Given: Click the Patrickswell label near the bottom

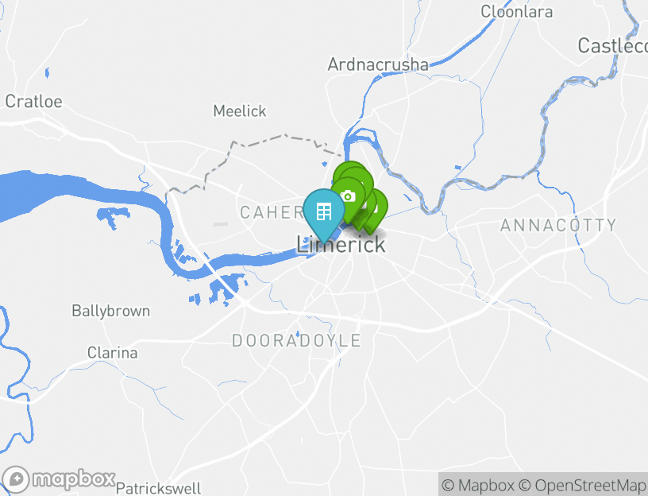Looking at the screenshot, I should coord(158,488).
